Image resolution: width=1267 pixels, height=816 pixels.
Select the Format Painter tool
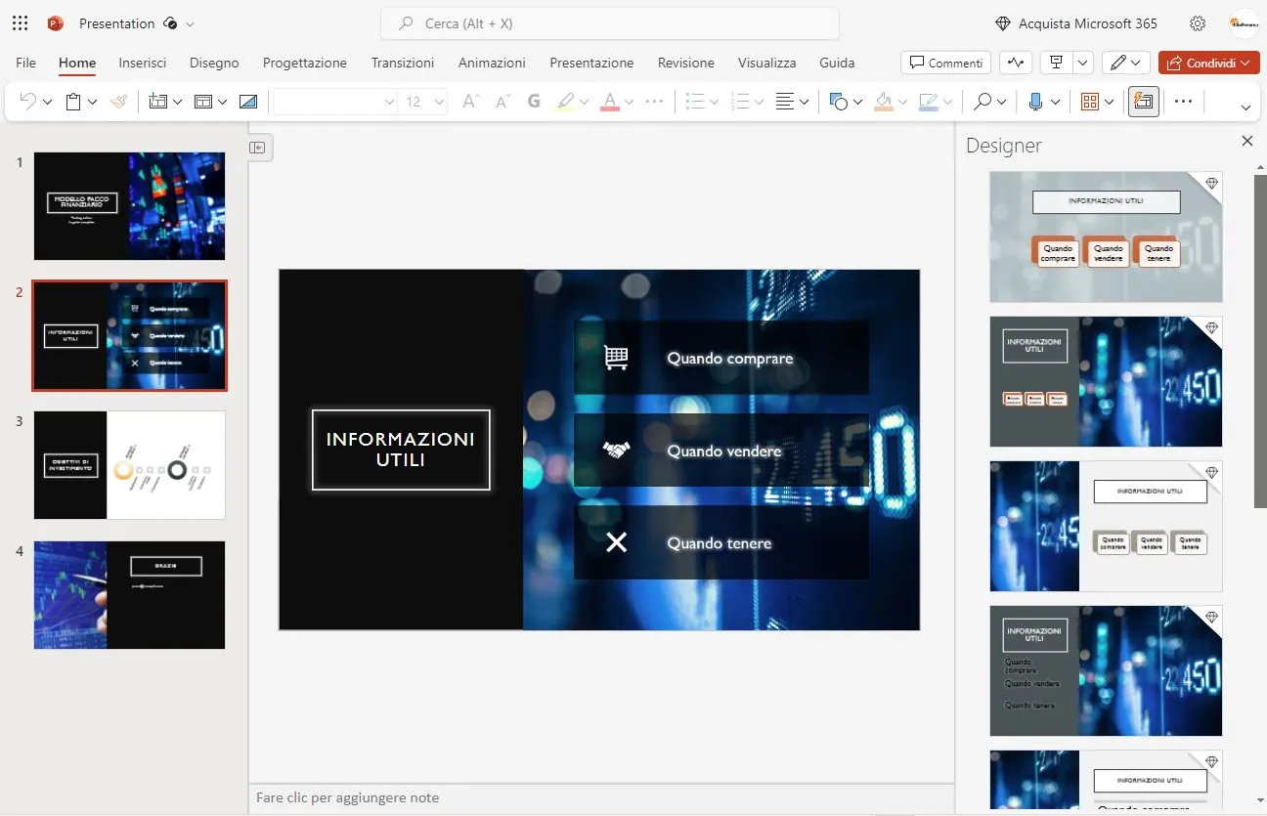pos(118,101)
